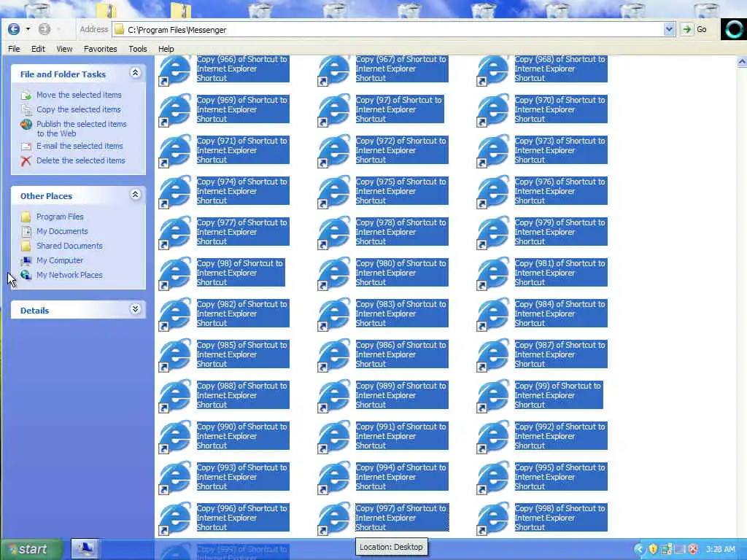Image resolution: width=747 pixels, height=560 pixels.
Task: Click the label text 'Copy (989) of Shortcut to Internet Explorer'
Action: pyautogui.click(x=402, y=395)
